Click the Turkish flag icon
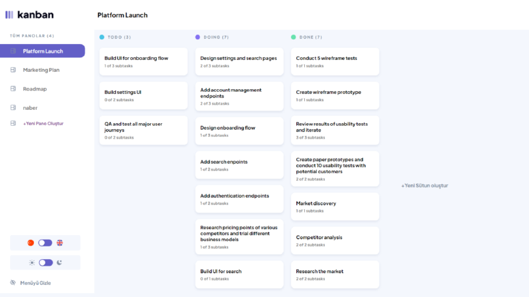This screenshot has height=297, width=529. (31, 243)
